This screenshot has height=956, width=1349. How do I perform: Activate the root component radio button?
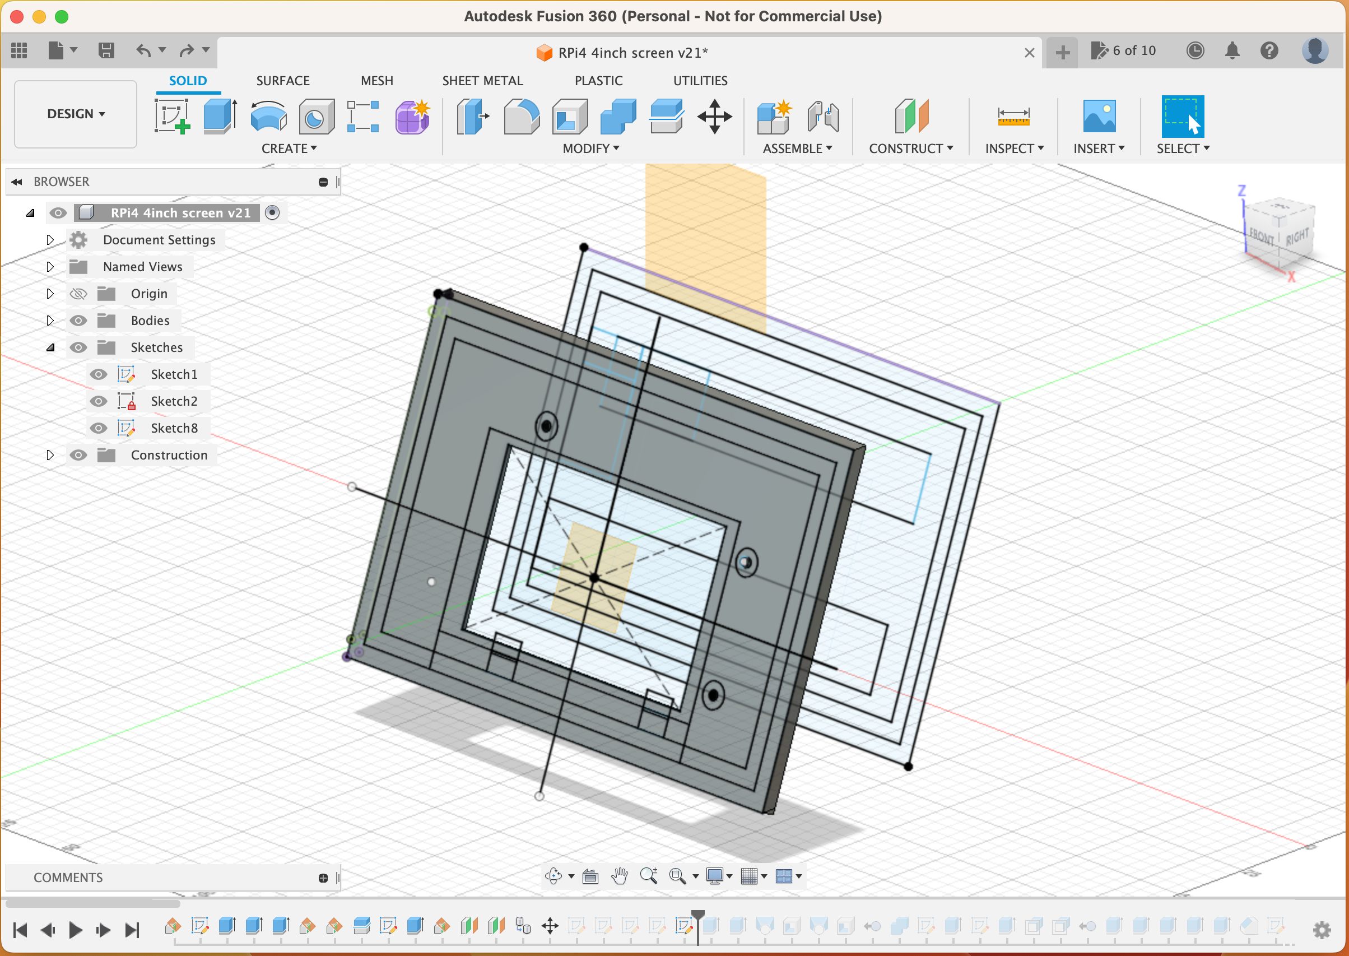coord(272,212)
